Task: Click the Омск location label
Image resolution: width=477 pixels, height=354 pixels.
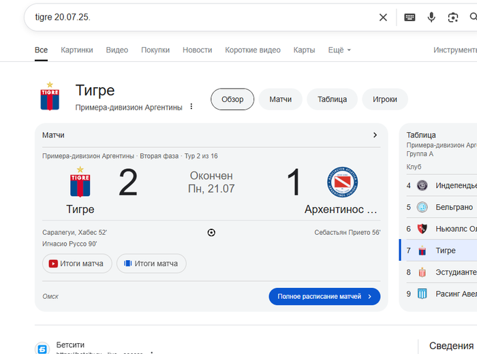Action: coord(50,296)
